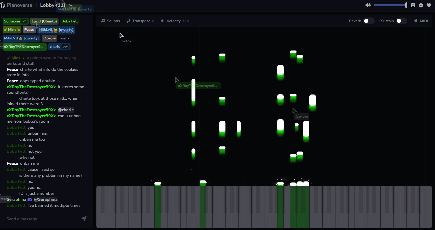Open the Transpose control
The width and height of the screenshot is (435, 230).
140,21
